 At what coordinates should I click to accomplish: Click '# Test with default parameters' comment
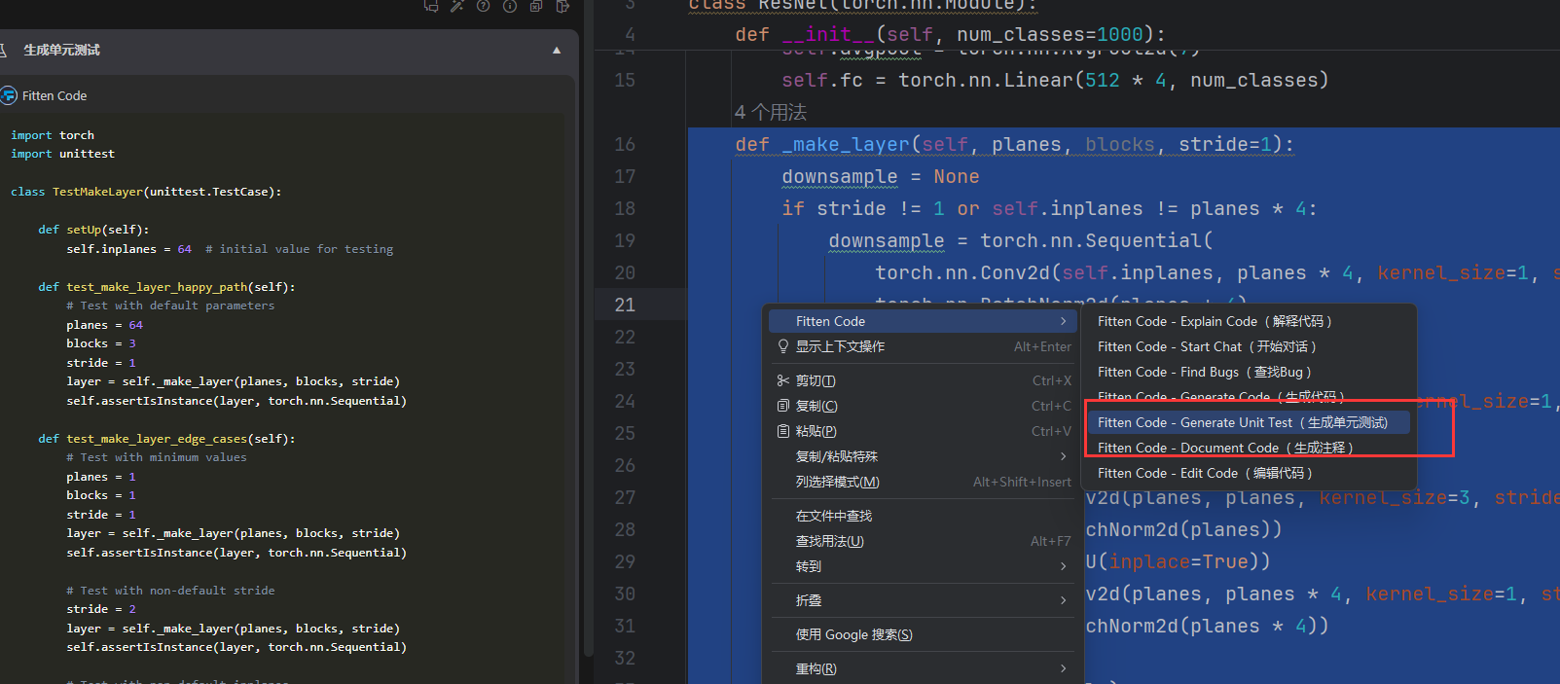170,306
